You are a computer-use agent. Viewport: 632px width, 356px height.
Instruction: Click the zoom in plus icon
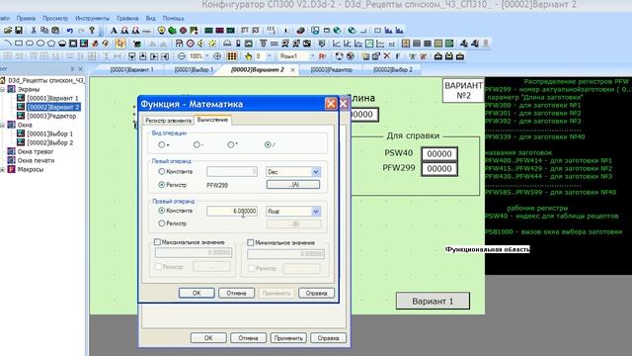coord(217,56)
